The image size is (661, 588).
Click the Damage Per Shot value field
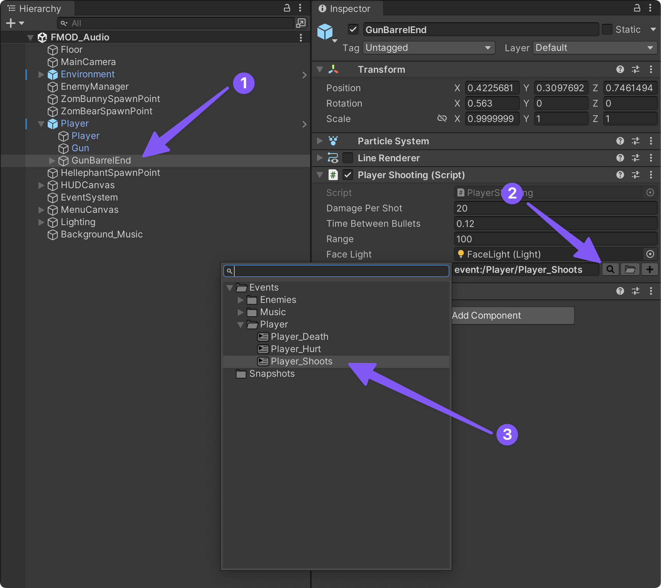[555, 208]
